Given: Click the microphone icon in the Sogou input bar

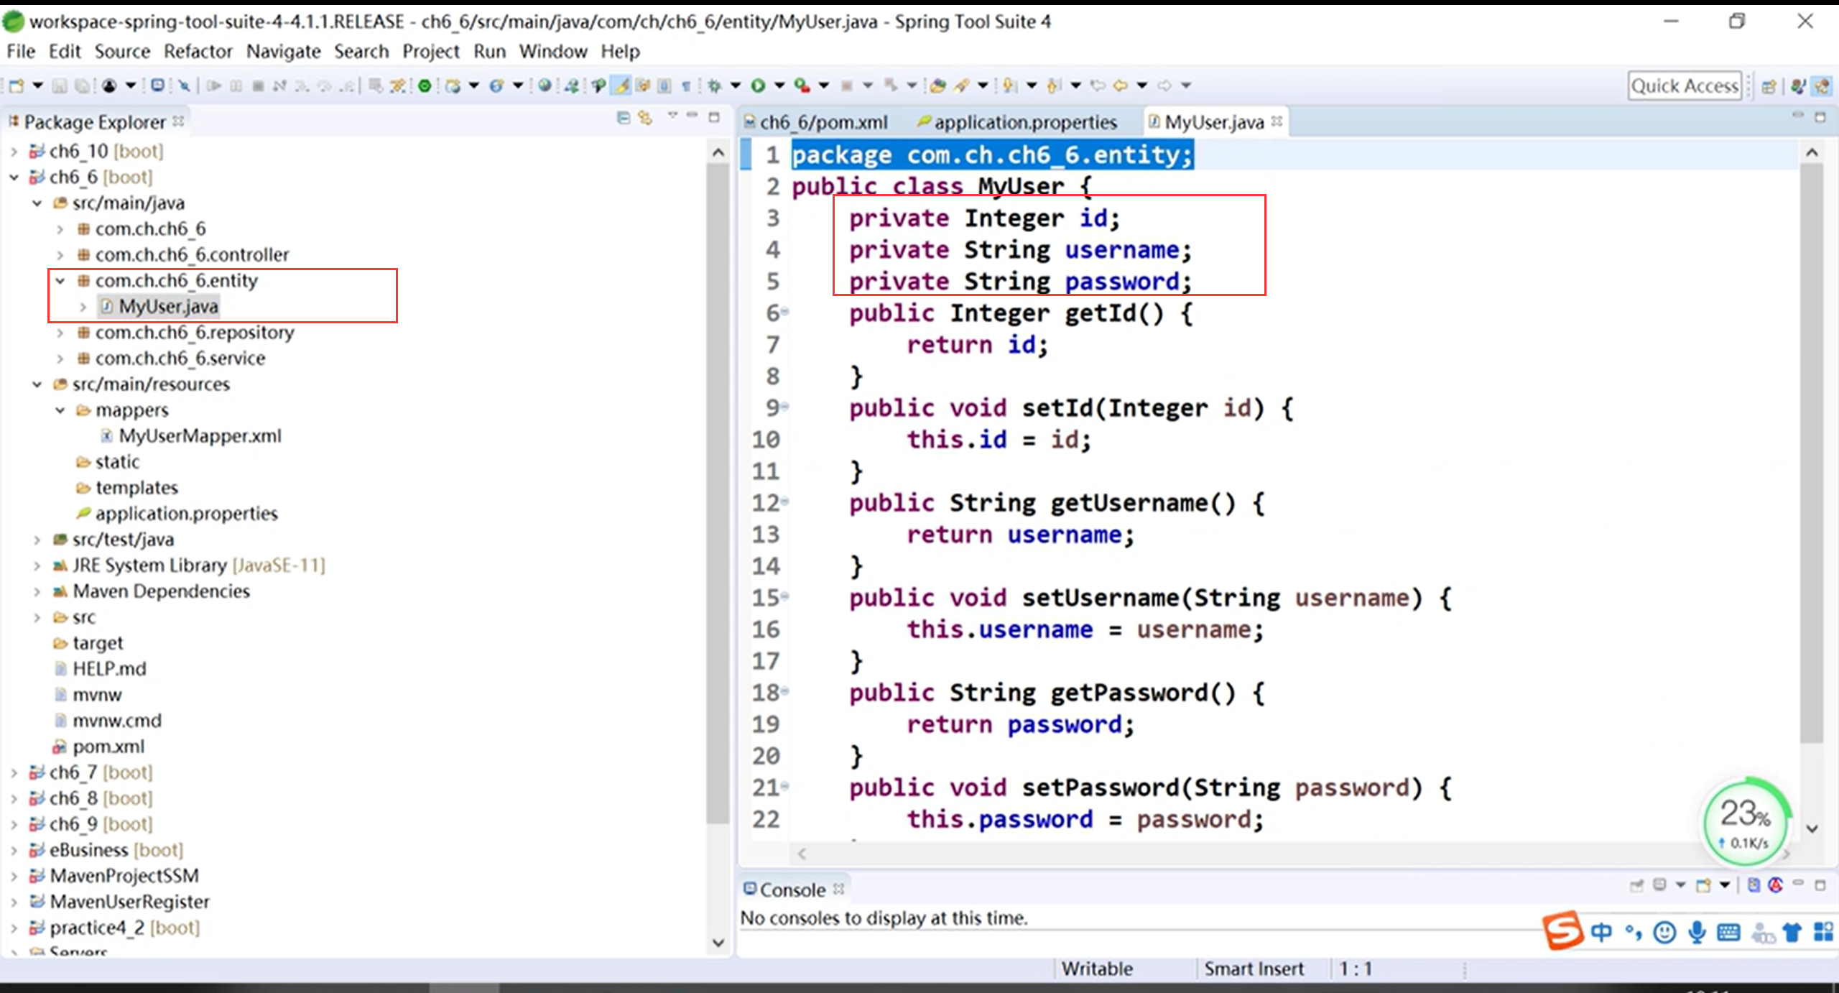Looking at the screenshot, I should pos(1697,933).
